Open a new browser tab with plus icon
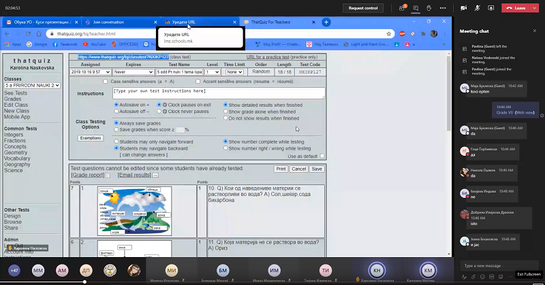The height and width of the screenshot is (285, 545). 326,22
